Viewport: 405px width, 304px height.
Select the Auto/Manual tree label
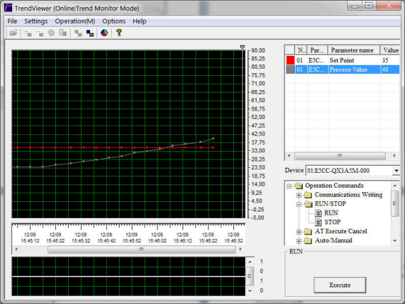click(x=334, y=240)
